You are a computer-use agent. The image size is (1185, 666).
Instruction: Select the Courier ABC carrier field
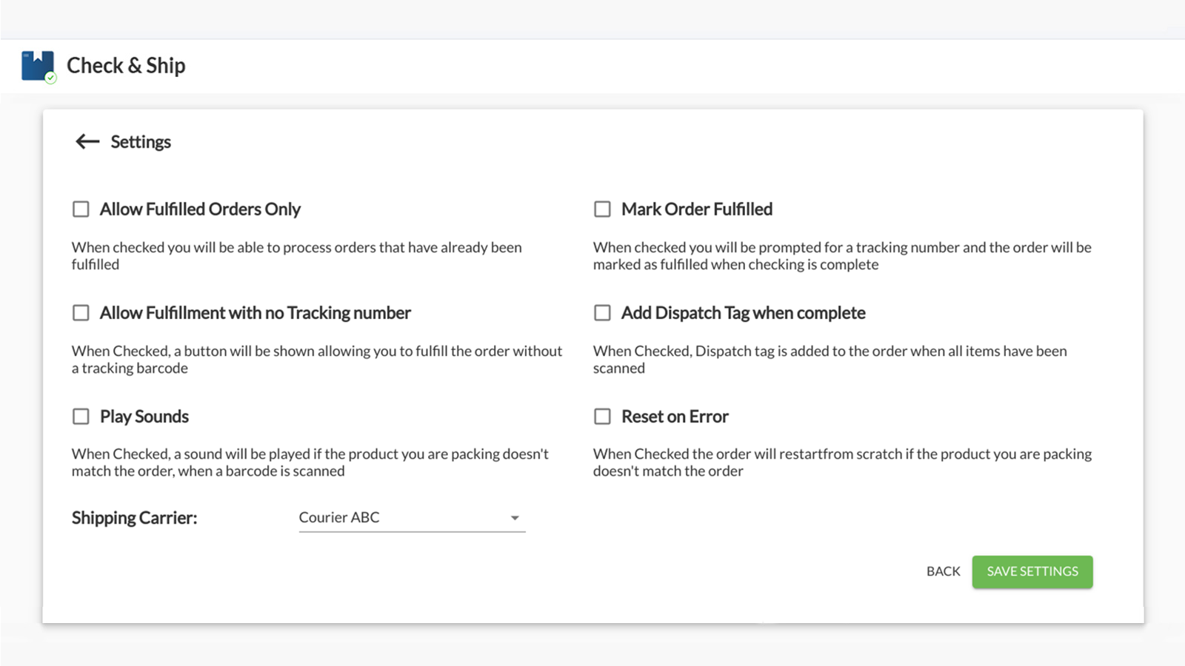pyautogui.click(x=400, y=518)
